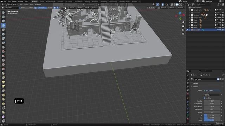Screen dimensions: 225x126
Task: Disable Ferns collection in renders
Action: (x=223, y=25)
